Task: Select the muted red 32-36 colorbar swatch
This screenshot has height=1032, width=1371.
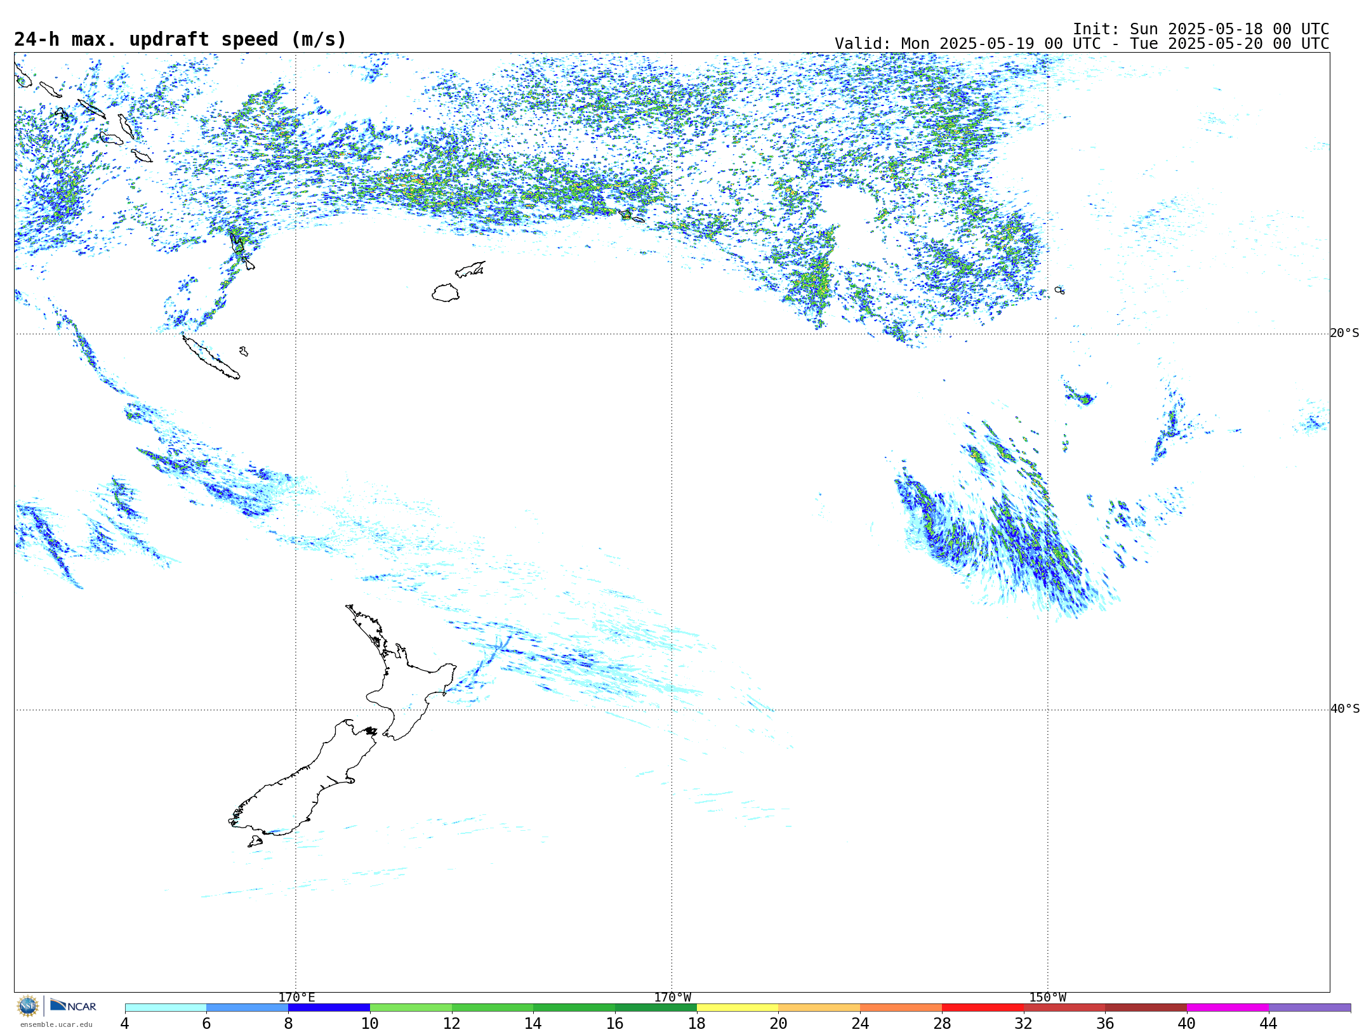Action: [x=1064, y=1008]
